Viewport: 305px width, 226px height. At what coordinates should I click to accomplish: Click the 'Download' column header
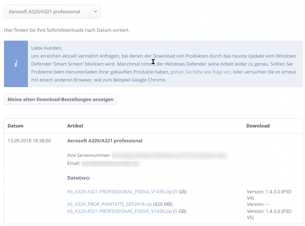(258, 126)
